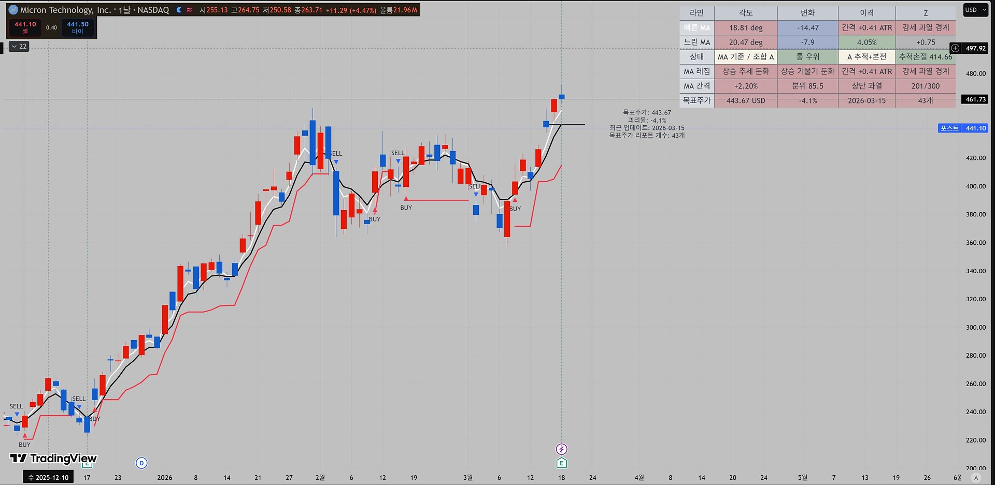This screenshot has width=995, height=485.
Task: Open the USD currency dropdown
Action: (x=976, y=10)
